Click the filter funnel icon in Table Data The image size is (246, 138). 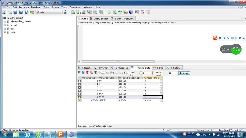tap(95, 73)
